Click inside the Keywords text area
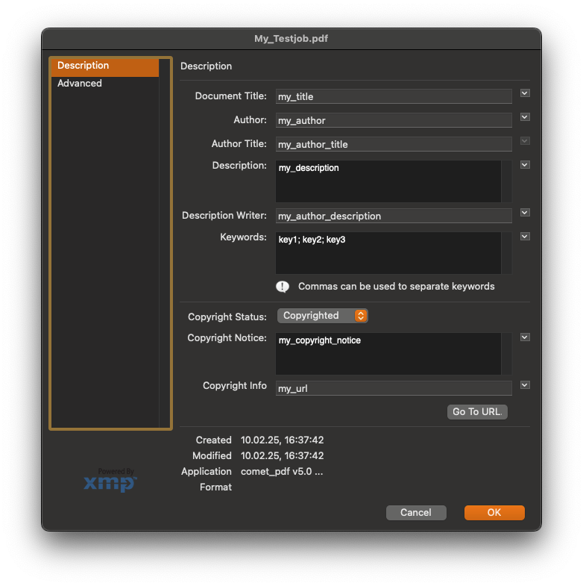583x586 pixels. (x=388, y=253)
